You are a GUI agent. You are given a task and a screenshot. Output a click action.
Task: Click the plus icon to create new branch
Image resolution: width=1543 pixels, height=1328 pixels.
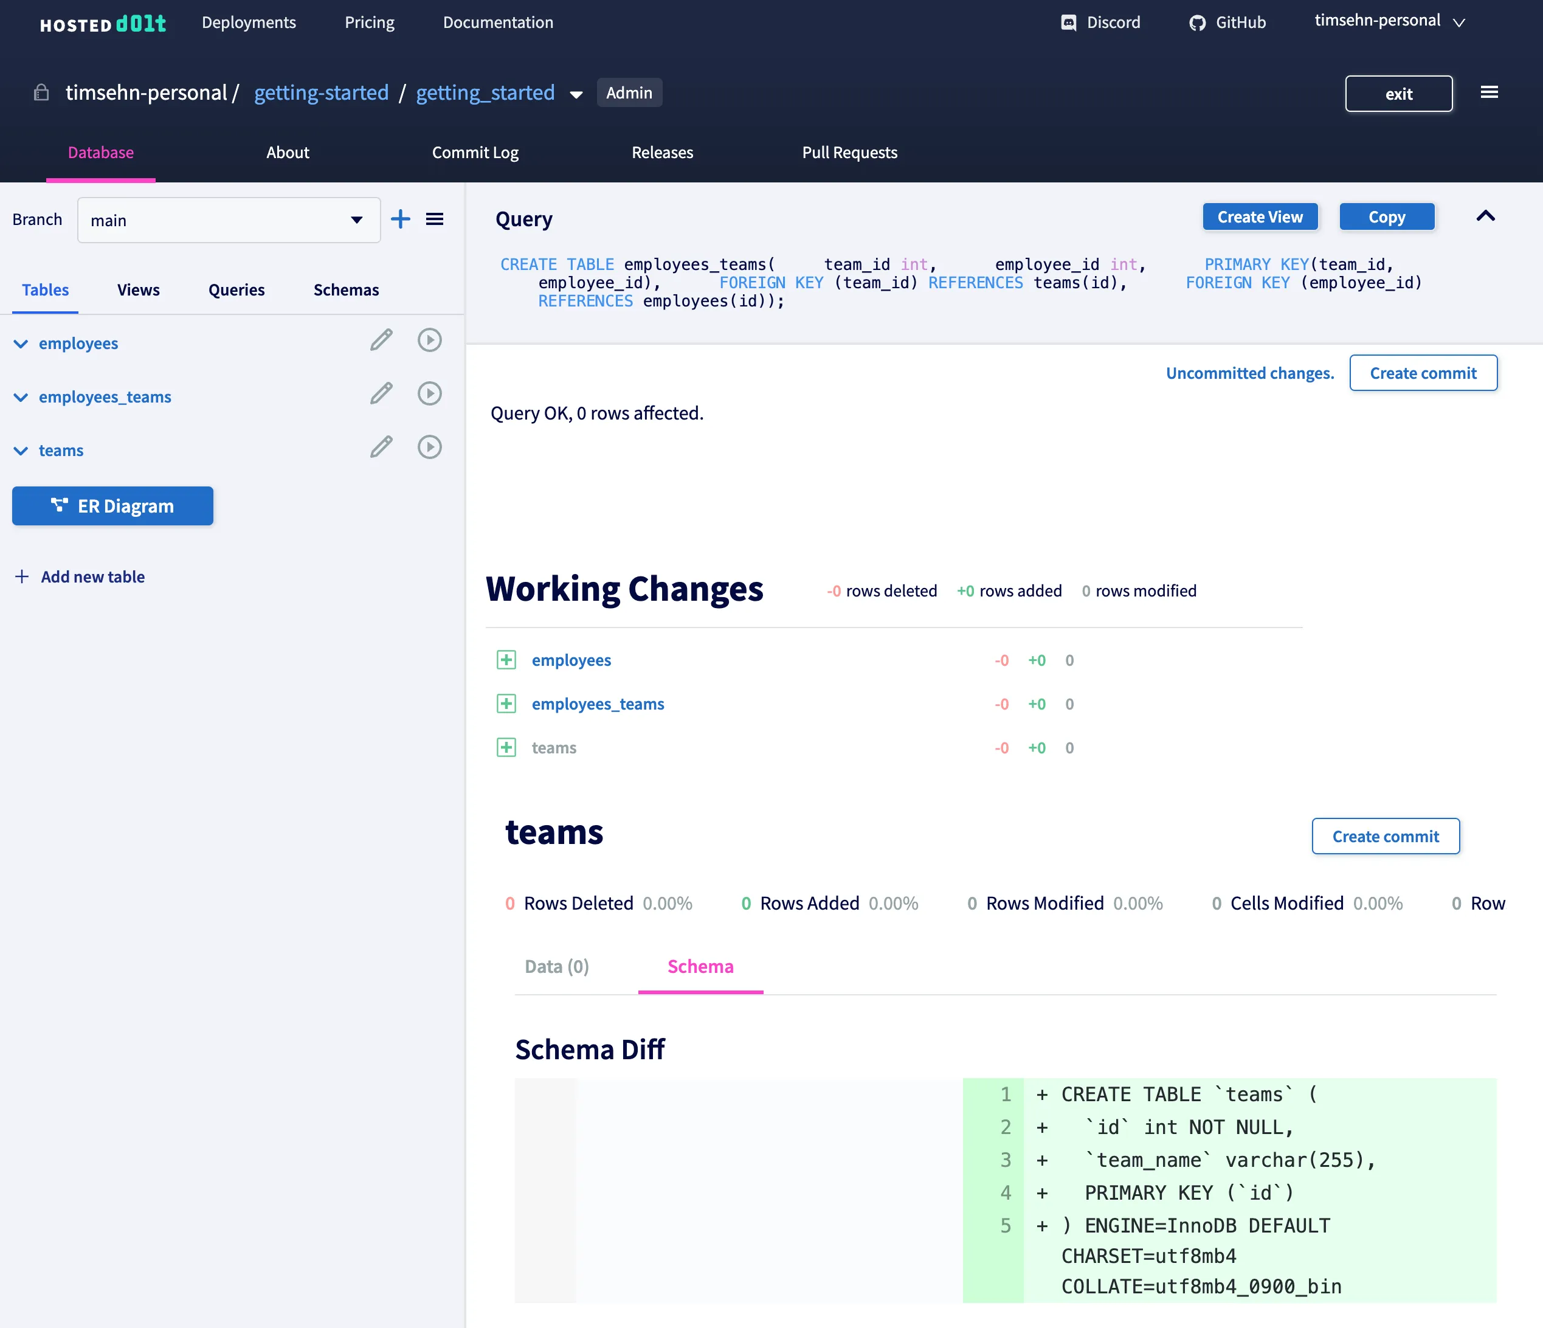click(401, 219)
